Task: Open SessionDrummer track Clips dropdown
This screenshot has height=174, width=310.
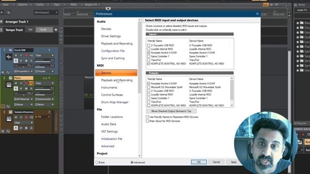Action: 23,122
